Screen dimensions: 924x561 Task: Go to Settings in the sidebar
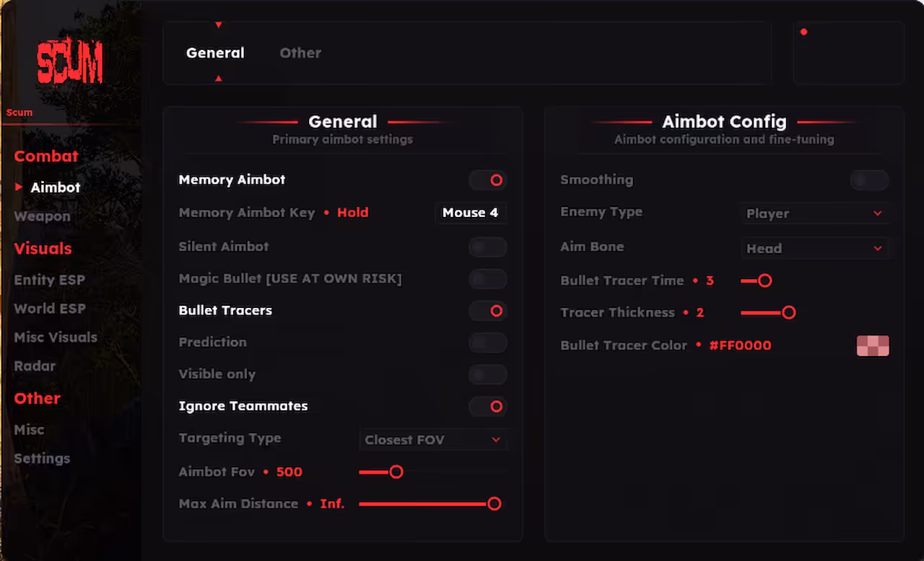coord(41,458)
